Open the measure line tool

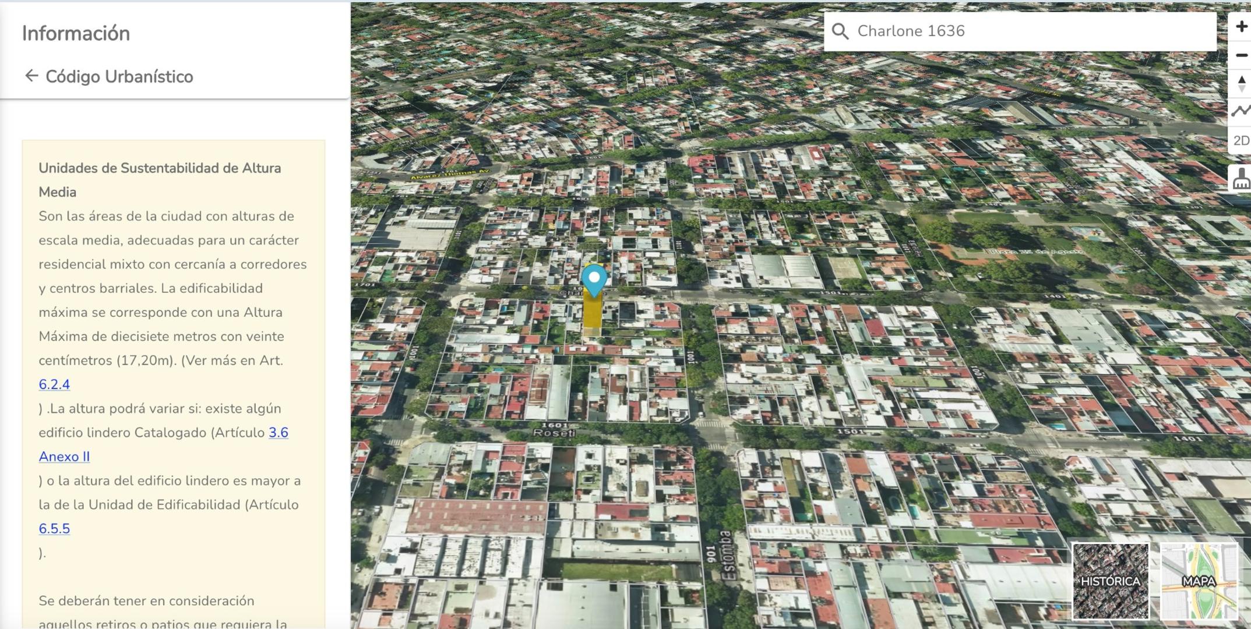[x=1241, y=111]
